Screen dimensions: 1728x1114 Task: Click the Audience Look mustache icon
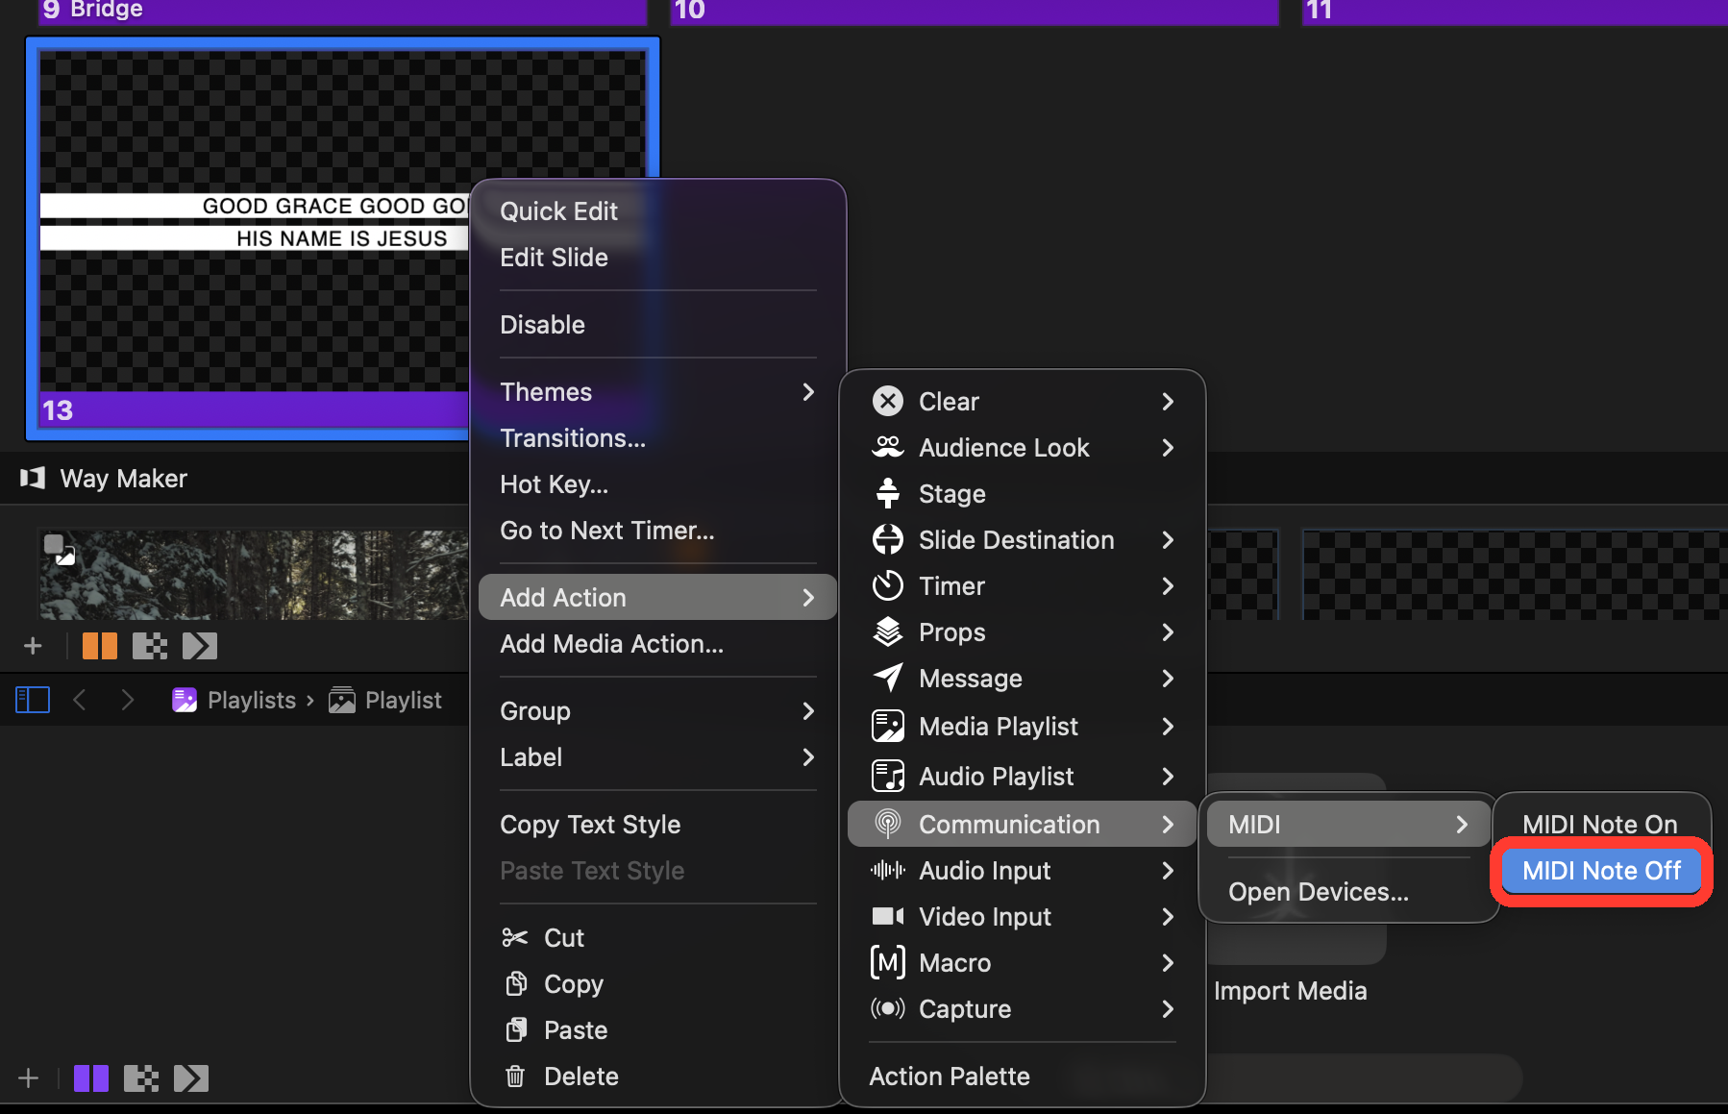pyautogui.click(x=888, y=448)
